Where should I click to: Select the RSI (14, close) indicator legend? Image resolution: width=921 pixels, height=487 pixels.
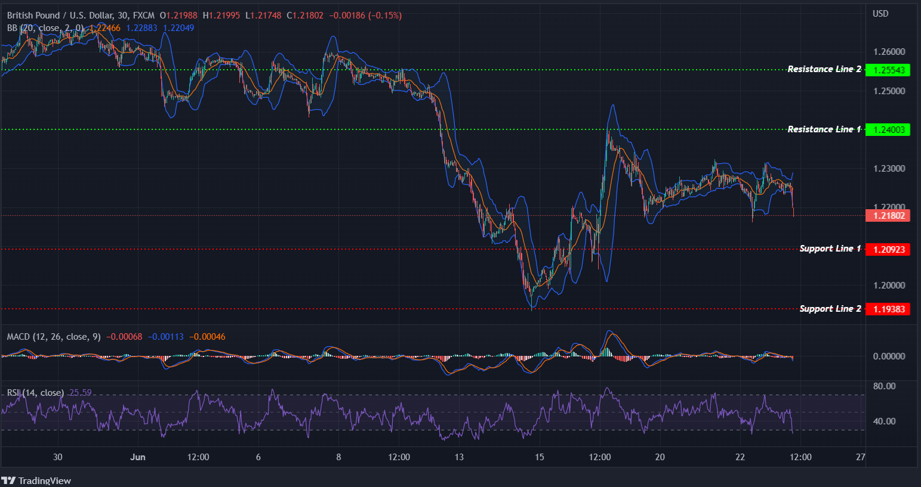[35, 392]
